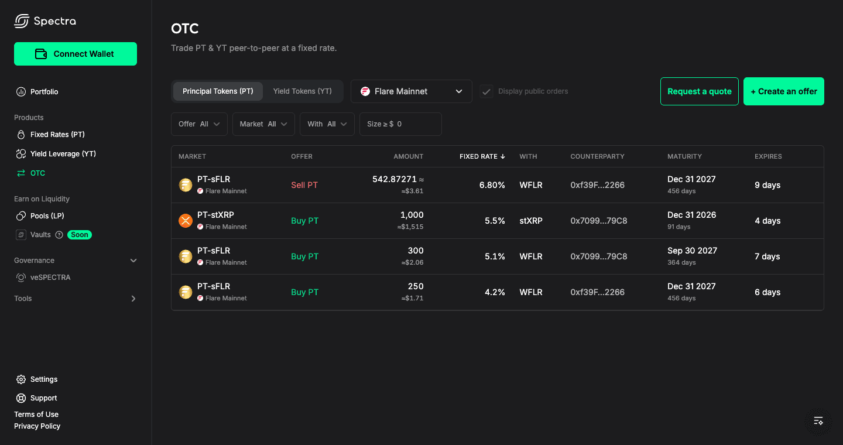Open Portfolio via its chart icon

tap(21, 92)
